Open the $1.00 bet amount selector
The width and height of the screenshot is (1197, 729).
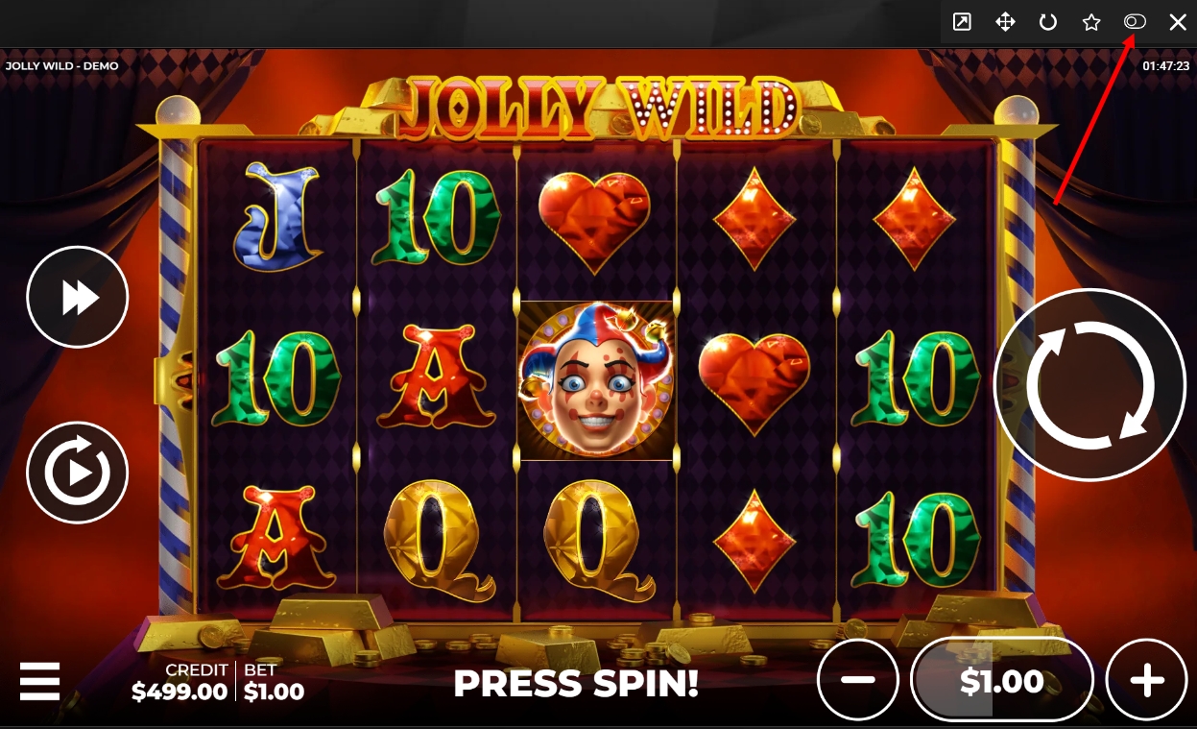coord(1002,680)
